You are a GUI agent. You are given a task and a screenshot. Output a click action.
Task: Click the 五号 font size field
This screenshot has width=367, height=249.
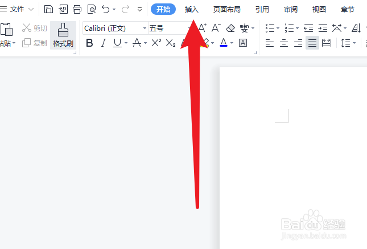(167, 28)
